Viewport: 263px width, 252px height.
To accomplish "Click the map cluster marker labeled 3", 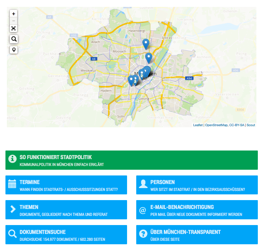I will tap(135, 81).
